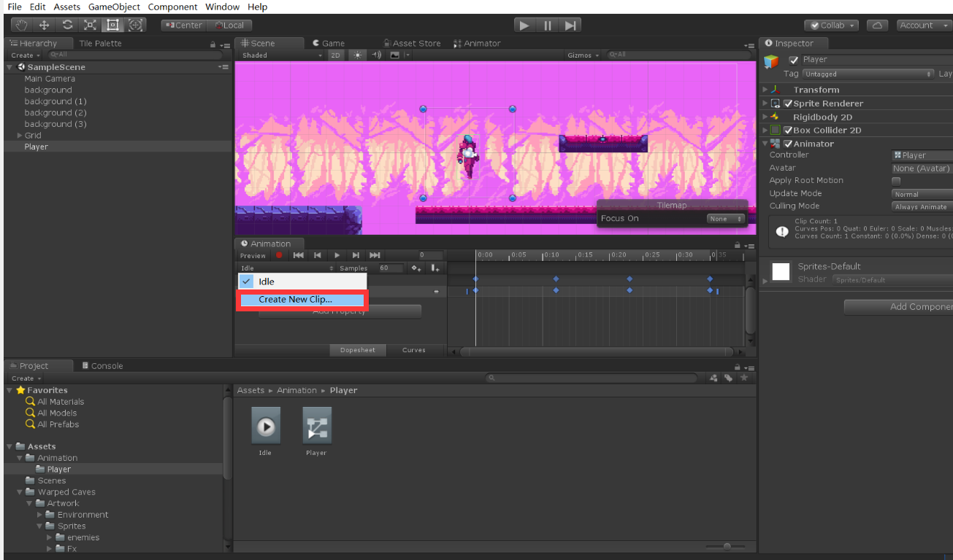Switch to the Animator tab
The width and height of the screenshot is (953, 560).
[478, 42]
